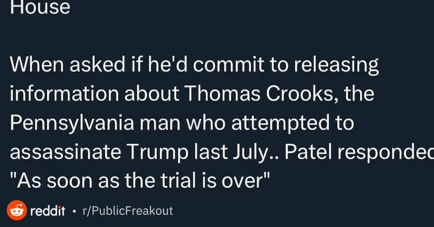Viewport: 434px width, 227px height.
Task: Click the word "House" at the top
Action: point(40,7)
